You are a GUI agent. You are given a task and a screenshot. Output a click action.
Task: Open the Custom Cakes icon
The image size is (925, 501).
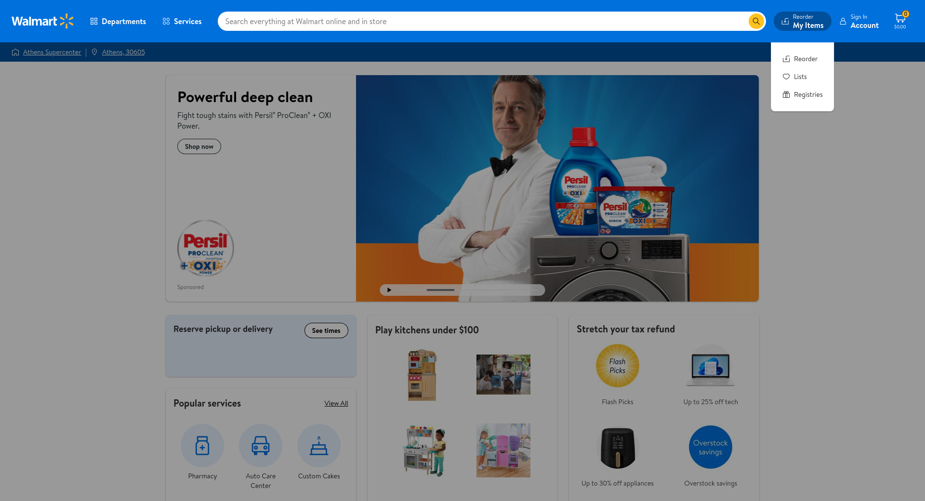point(319,446)
